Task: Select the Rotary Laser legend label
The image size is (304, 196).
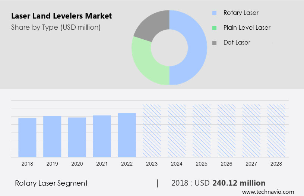Action: [241, 13]
